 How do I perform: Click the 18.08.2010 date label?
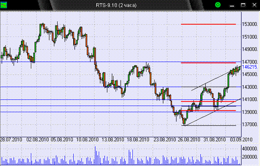pyautogui.click(x=138, y=140)
